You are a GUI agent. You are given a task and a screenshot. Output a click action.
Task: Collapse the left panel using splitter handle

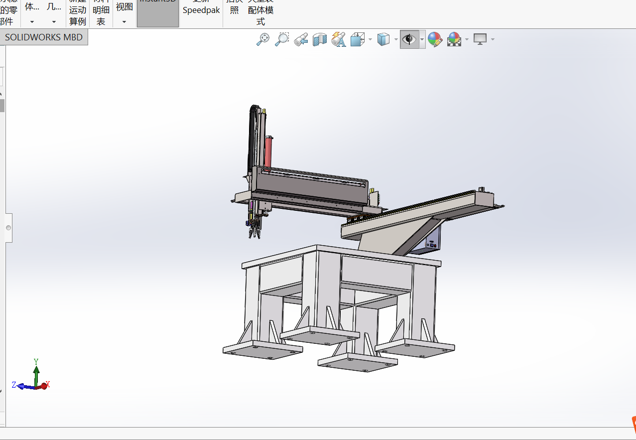pos(8,228)
